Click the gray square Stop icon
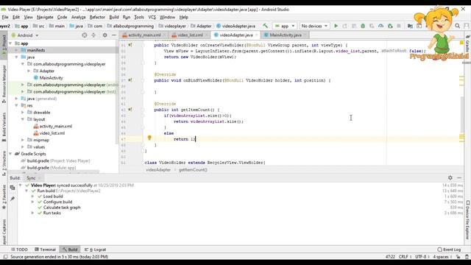Image resolution: width=471 pixels, height=265 pixels. pyautogui.click(x=399, y=26)
